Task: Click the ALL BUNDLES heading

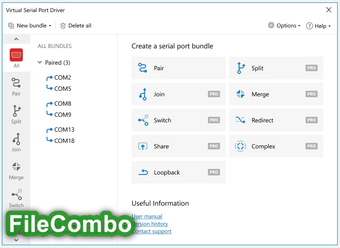Action: tap(54, 46)
